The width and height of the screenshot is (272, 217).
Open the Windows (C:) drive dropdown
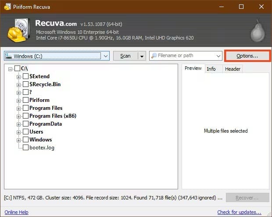click(105, 56)
